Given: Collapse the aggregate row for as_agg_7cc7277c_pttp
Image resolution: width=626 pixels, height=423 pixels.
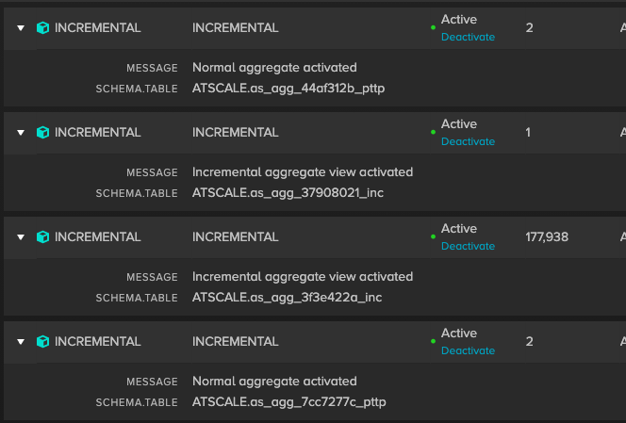Looking at the screenshot, I should click(21, 342).
